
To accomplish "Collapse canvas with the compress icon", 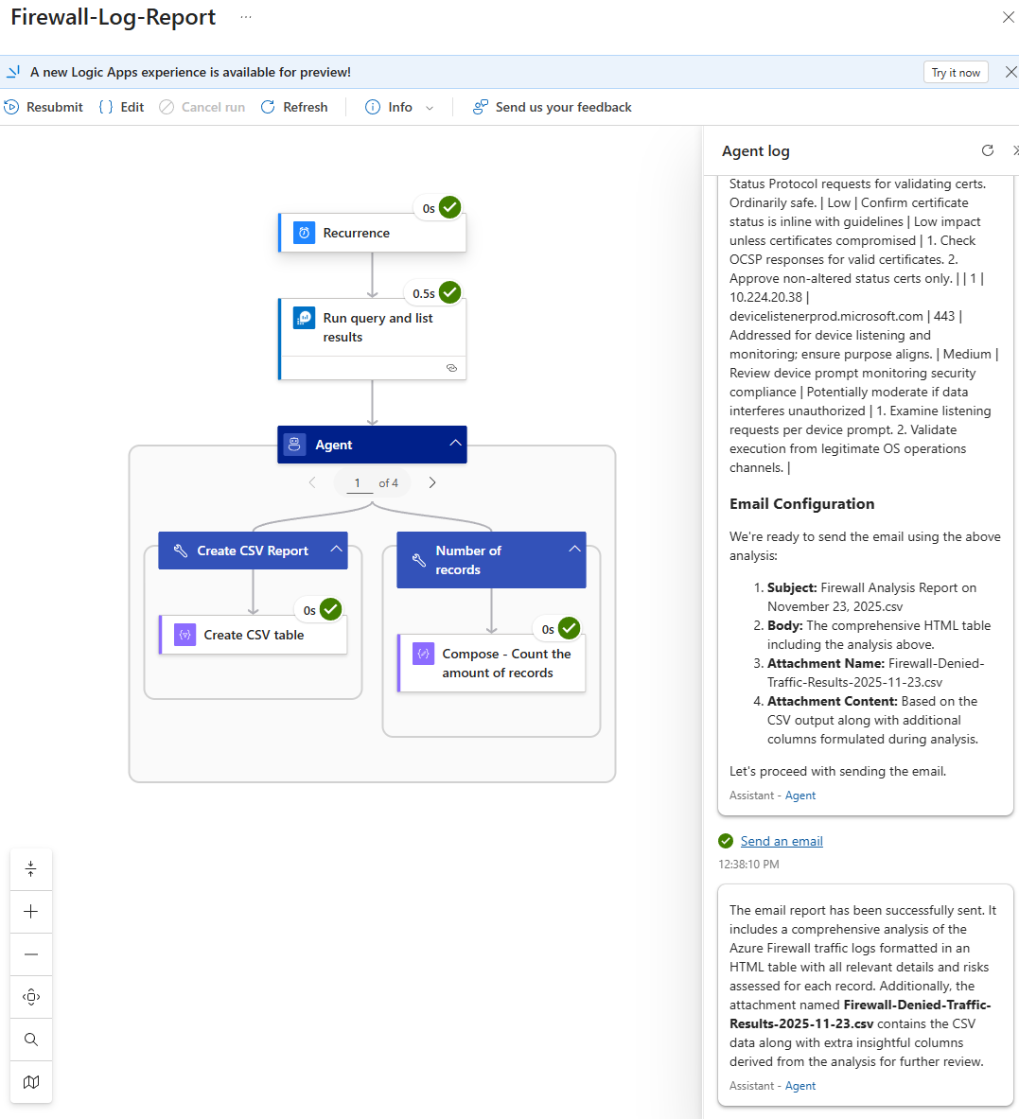I will coord(31,868).
